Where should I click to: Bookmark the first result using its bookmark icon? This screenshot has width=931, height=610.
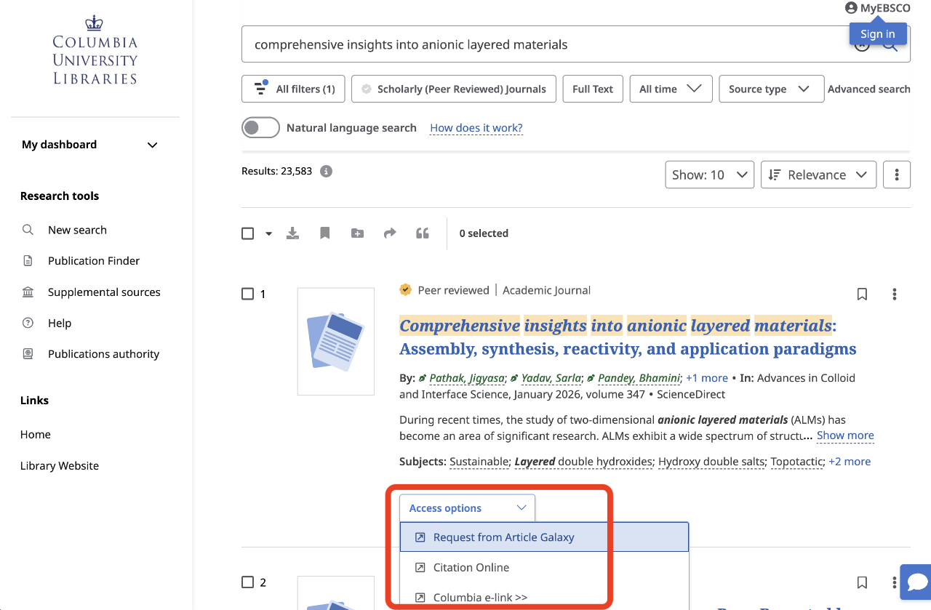pos(862,294)
